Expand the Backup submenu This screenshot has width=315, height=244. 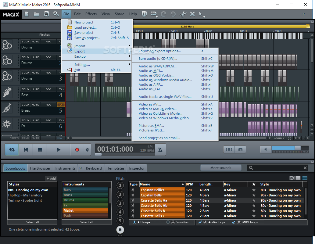tap(97, 56)
